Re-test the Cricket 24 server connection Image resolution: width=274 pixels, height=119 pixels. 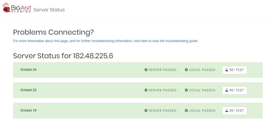(x=234, y=70)
